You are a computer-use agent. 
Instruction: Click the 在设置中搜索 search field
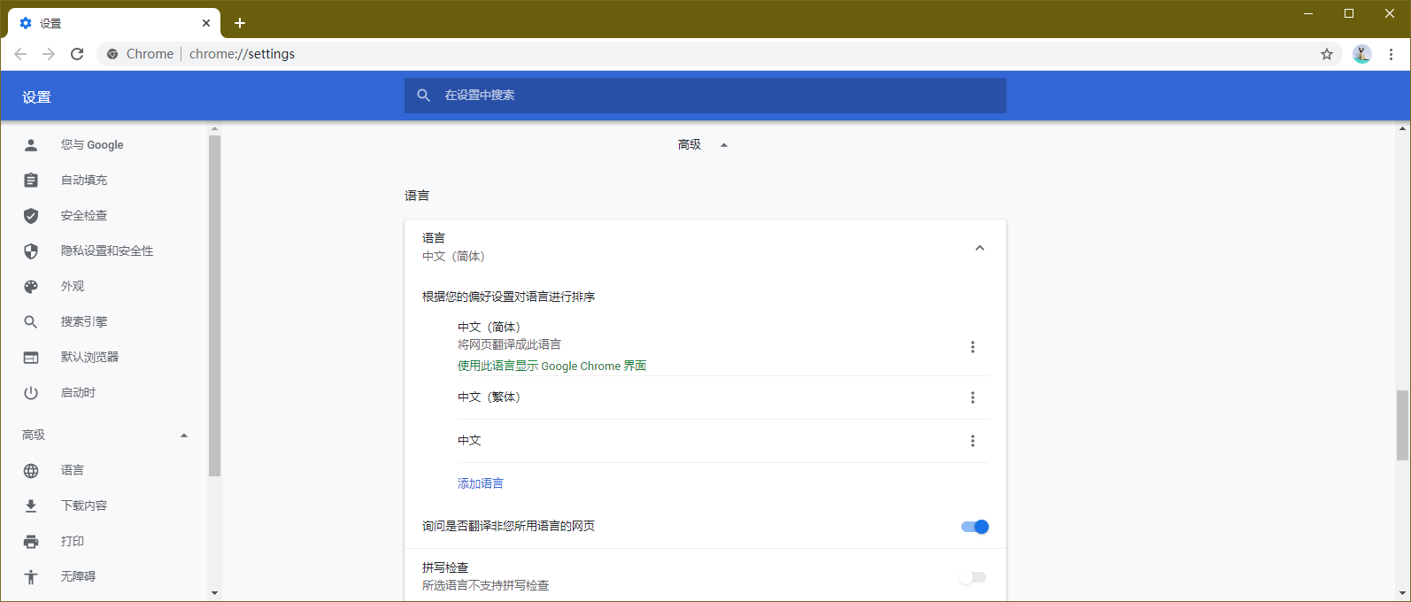click(x=705, y=96)
